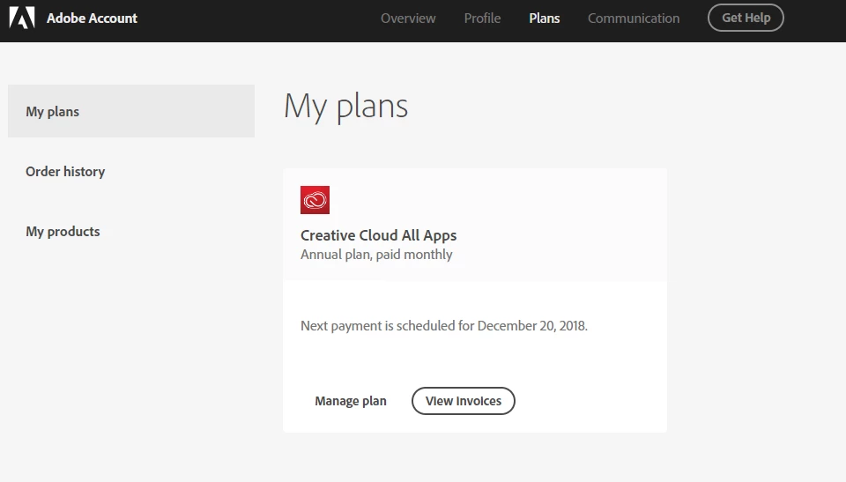Viewport: 846px width, 482px height.
Task: Go to the Communication tab
Action: tap(634, 19)
